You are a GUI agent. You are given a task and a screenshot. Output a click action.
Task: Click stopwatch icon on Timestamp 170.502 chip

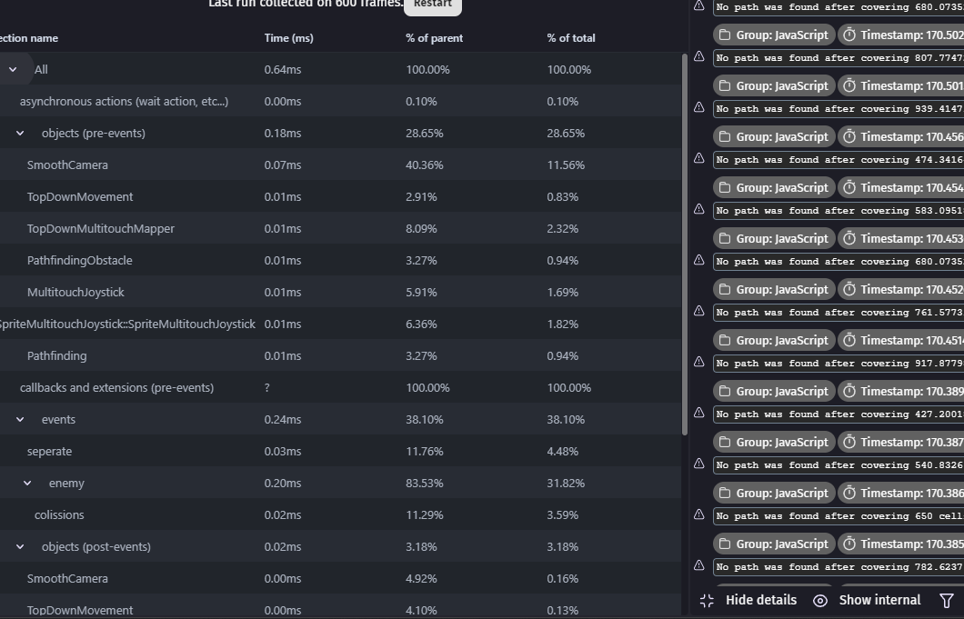[x=849, y=35]
